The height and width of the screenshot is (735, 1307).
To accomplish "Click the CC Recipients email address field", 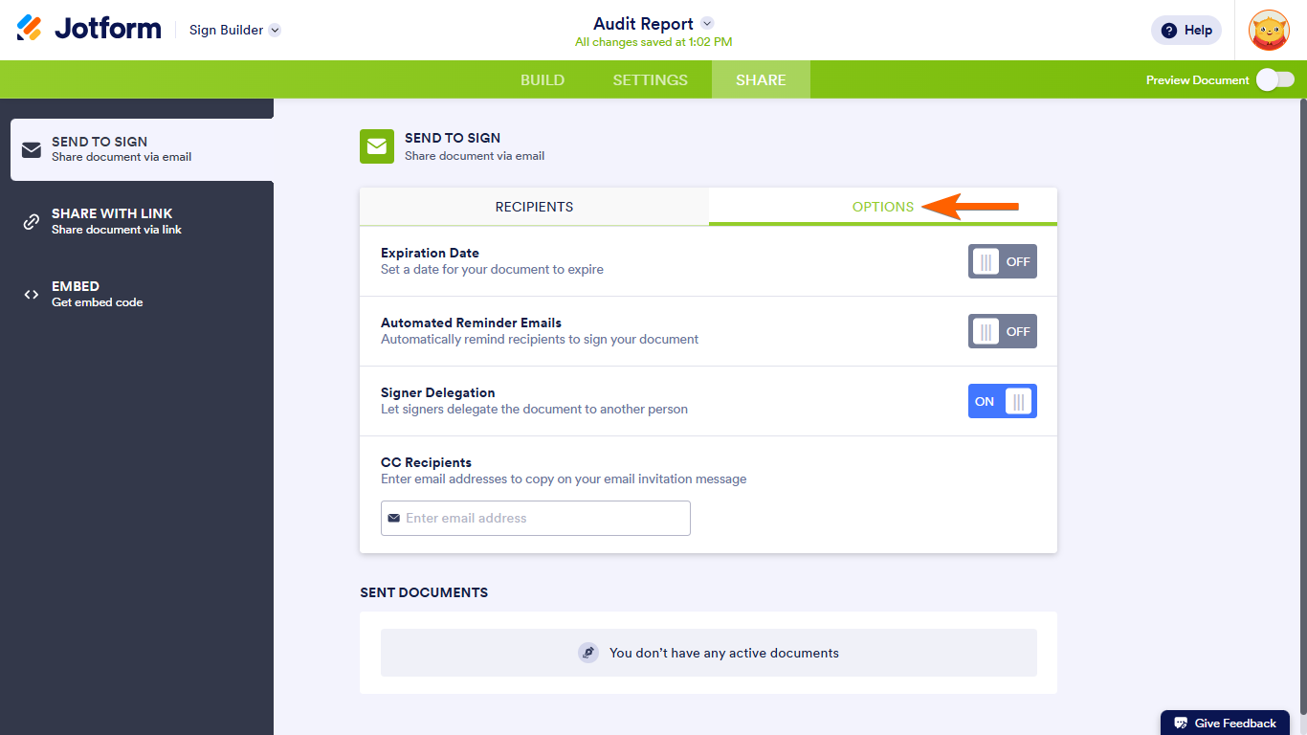I will tap(536, 518).
